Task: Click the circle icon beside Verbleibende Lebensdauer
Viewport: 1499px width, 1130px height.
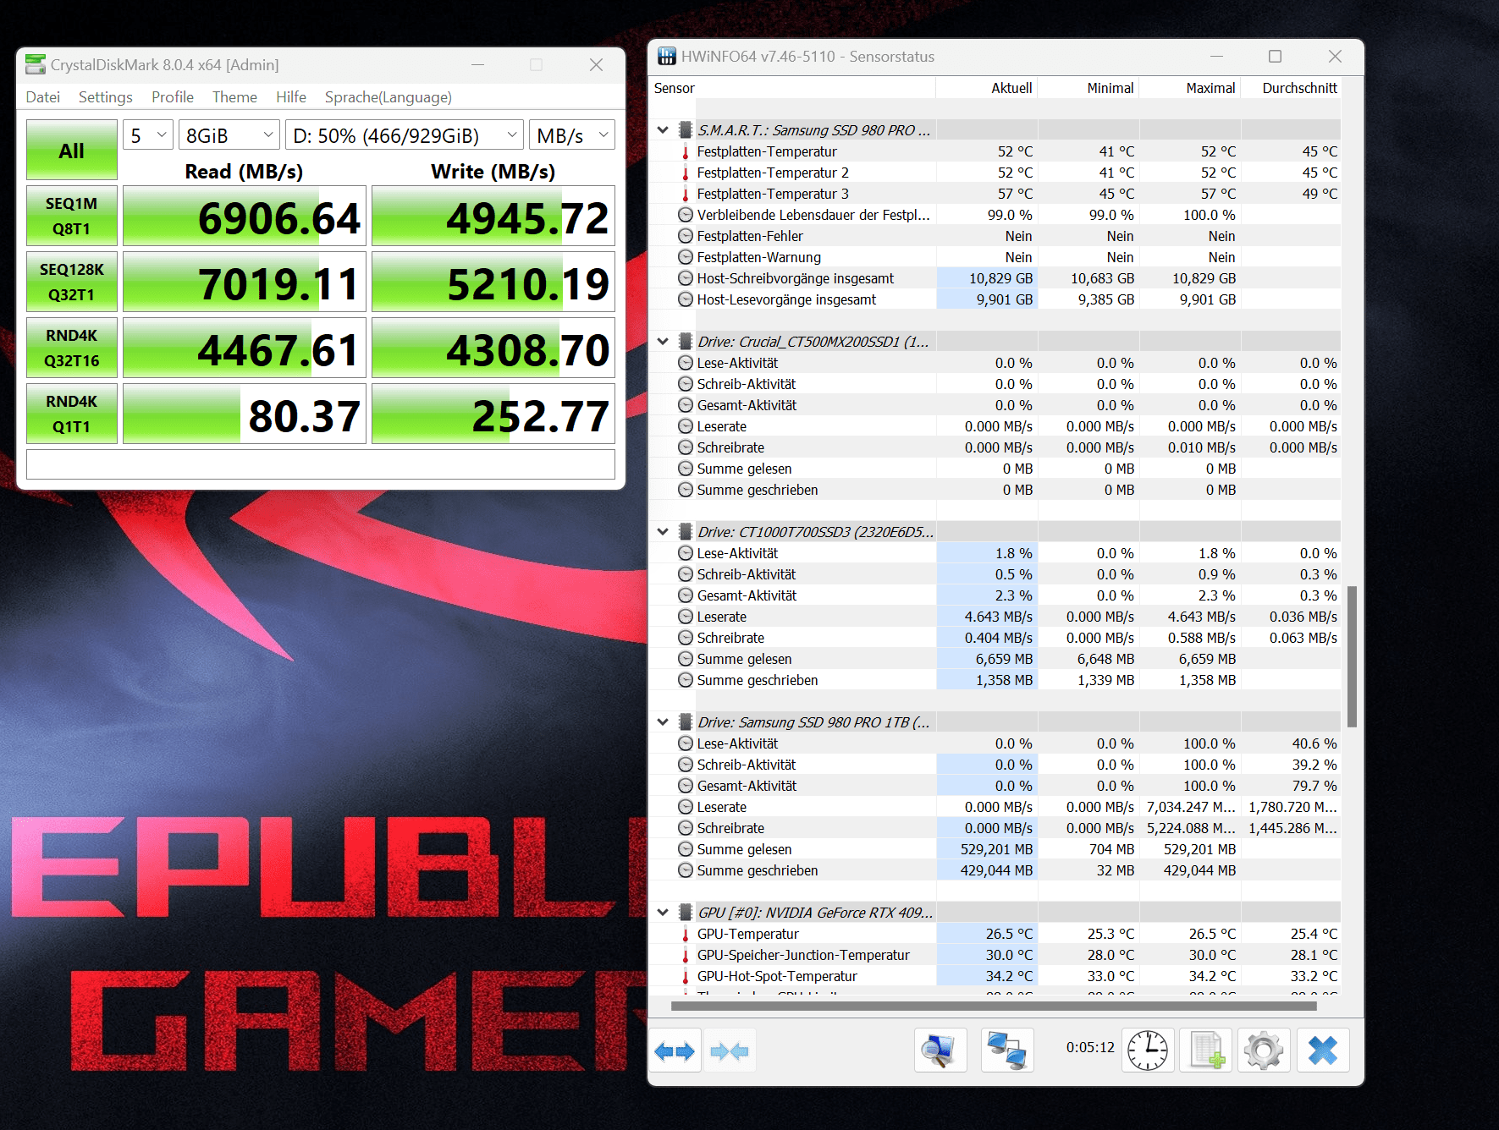Action: point(686,215)
